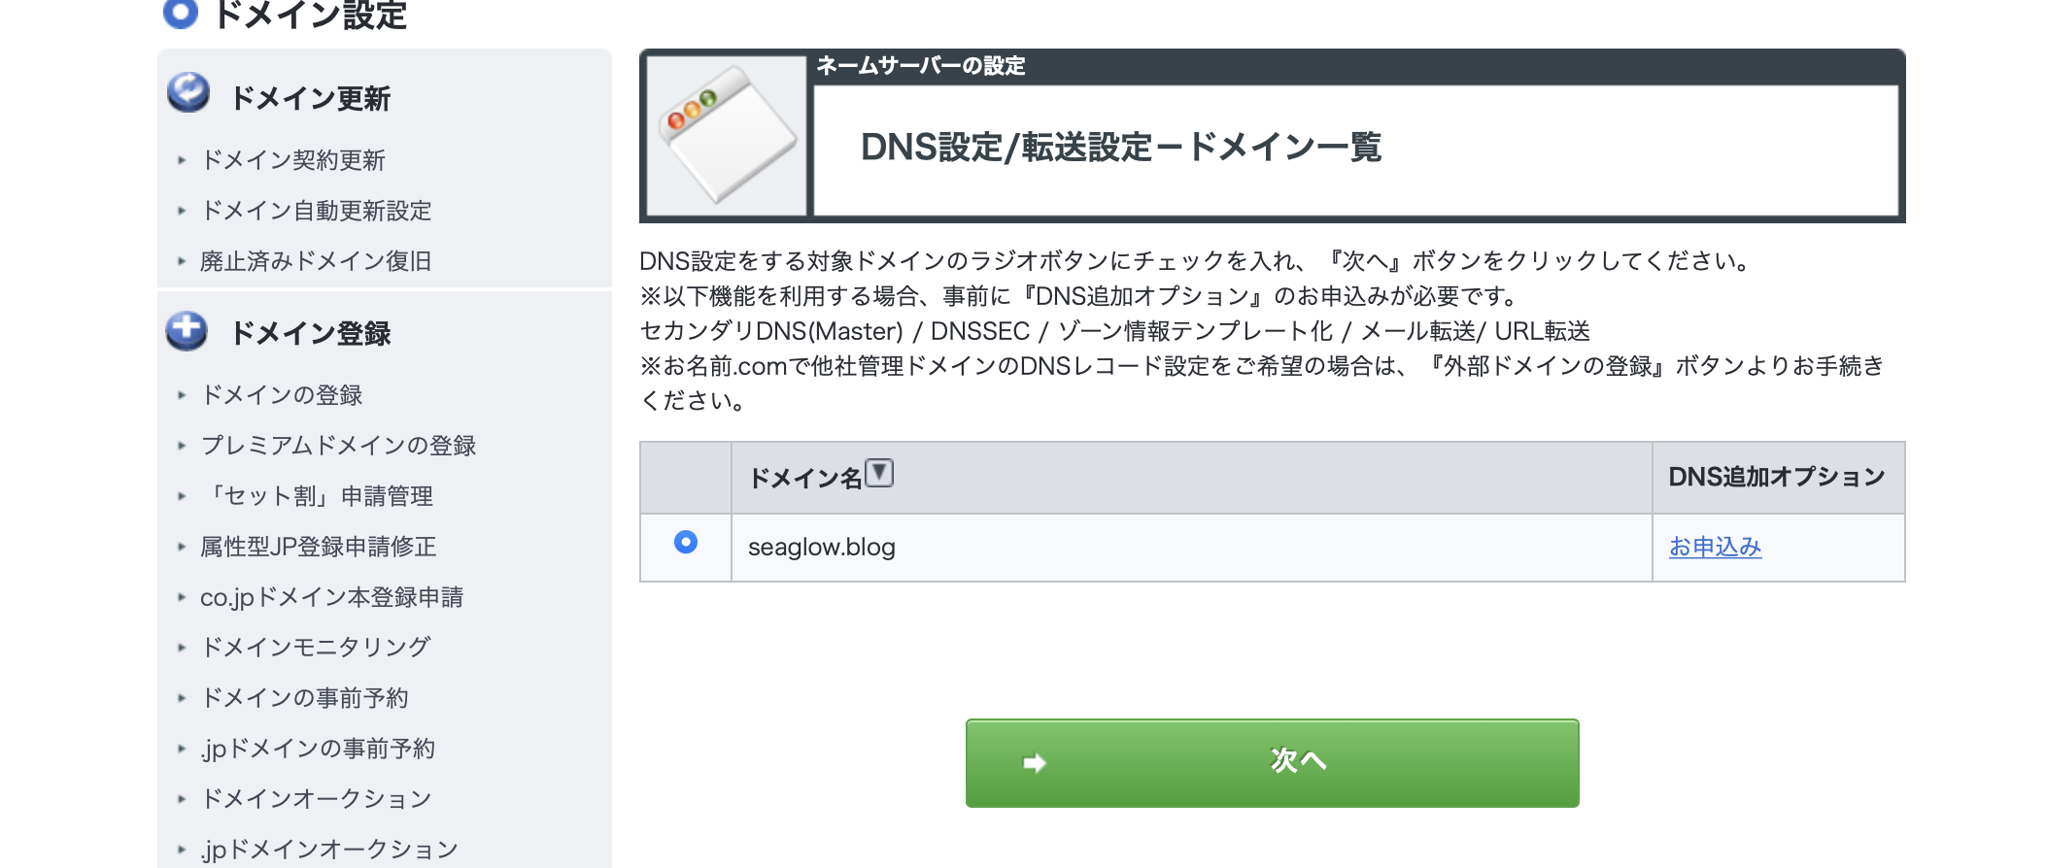
Task: Click the white arrow icon inside the 次へ button
Action: [x=1037, y=764]
